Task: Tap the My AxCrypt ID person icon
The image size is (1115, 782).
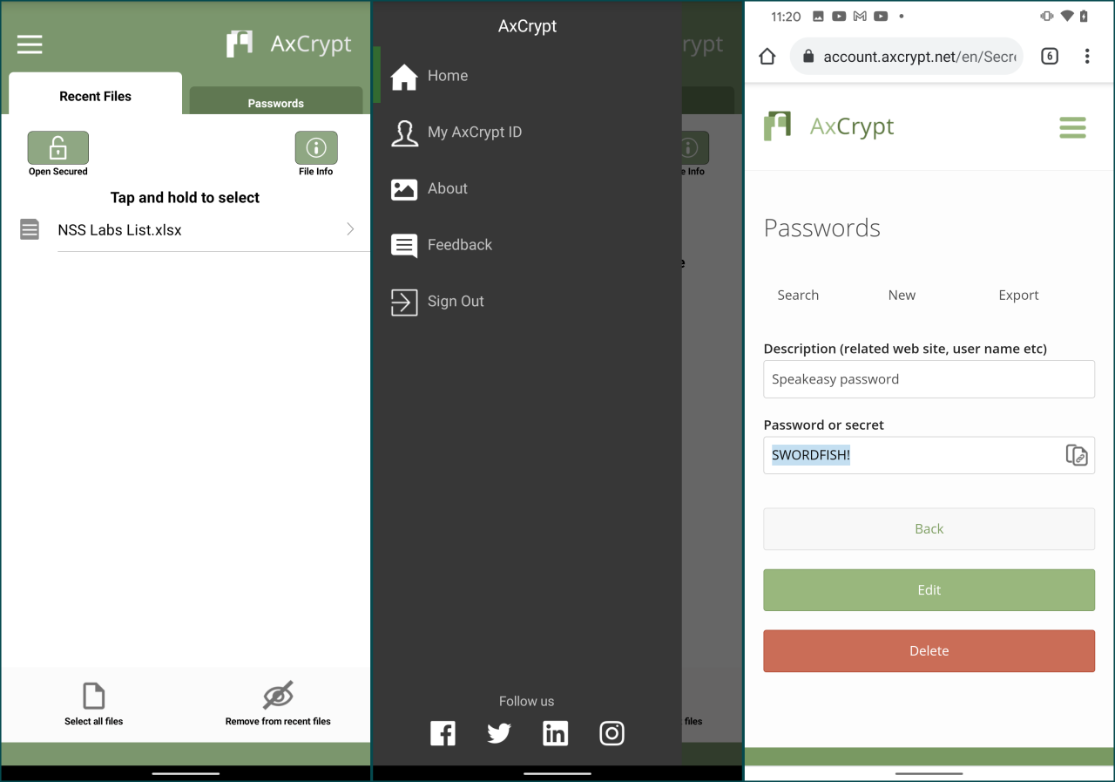Action: 404,133
